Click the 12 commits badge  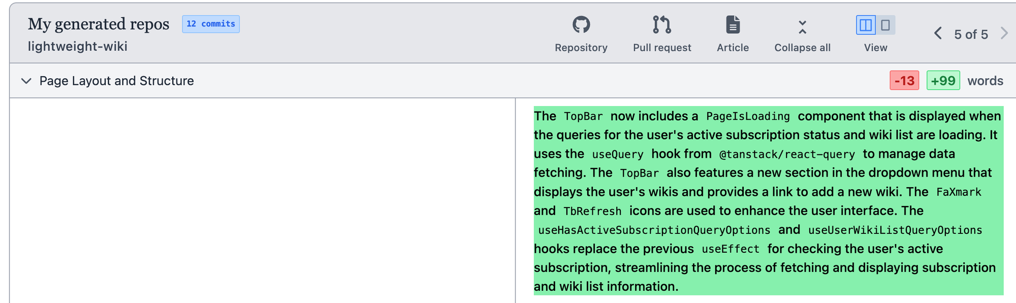(211, 24)
